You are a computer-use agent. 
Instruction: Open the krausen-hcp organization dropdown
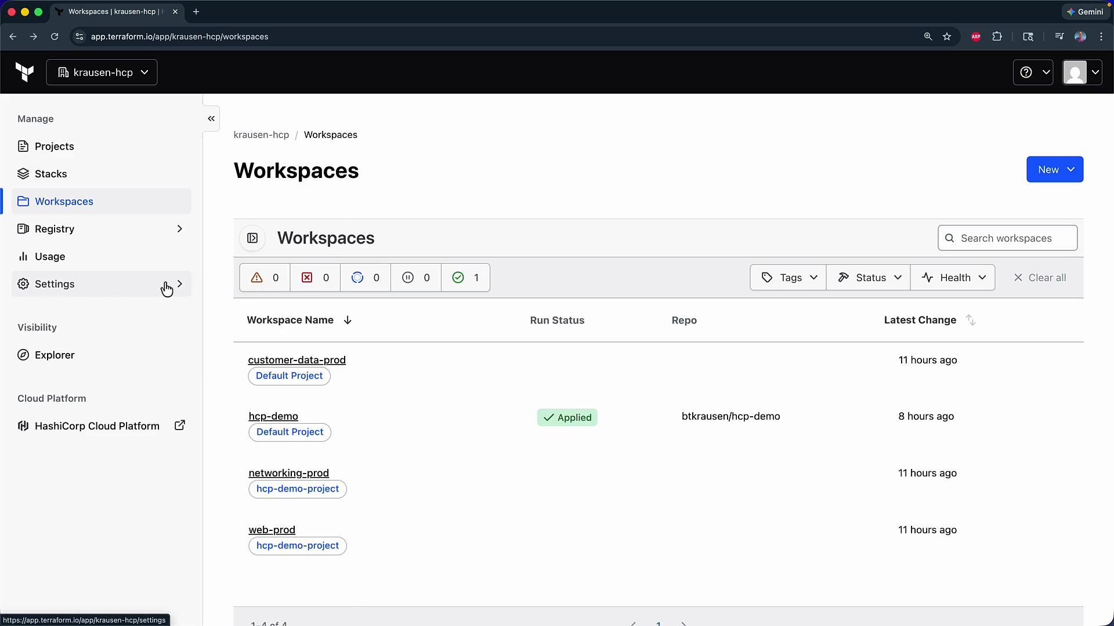pos(102,72)
